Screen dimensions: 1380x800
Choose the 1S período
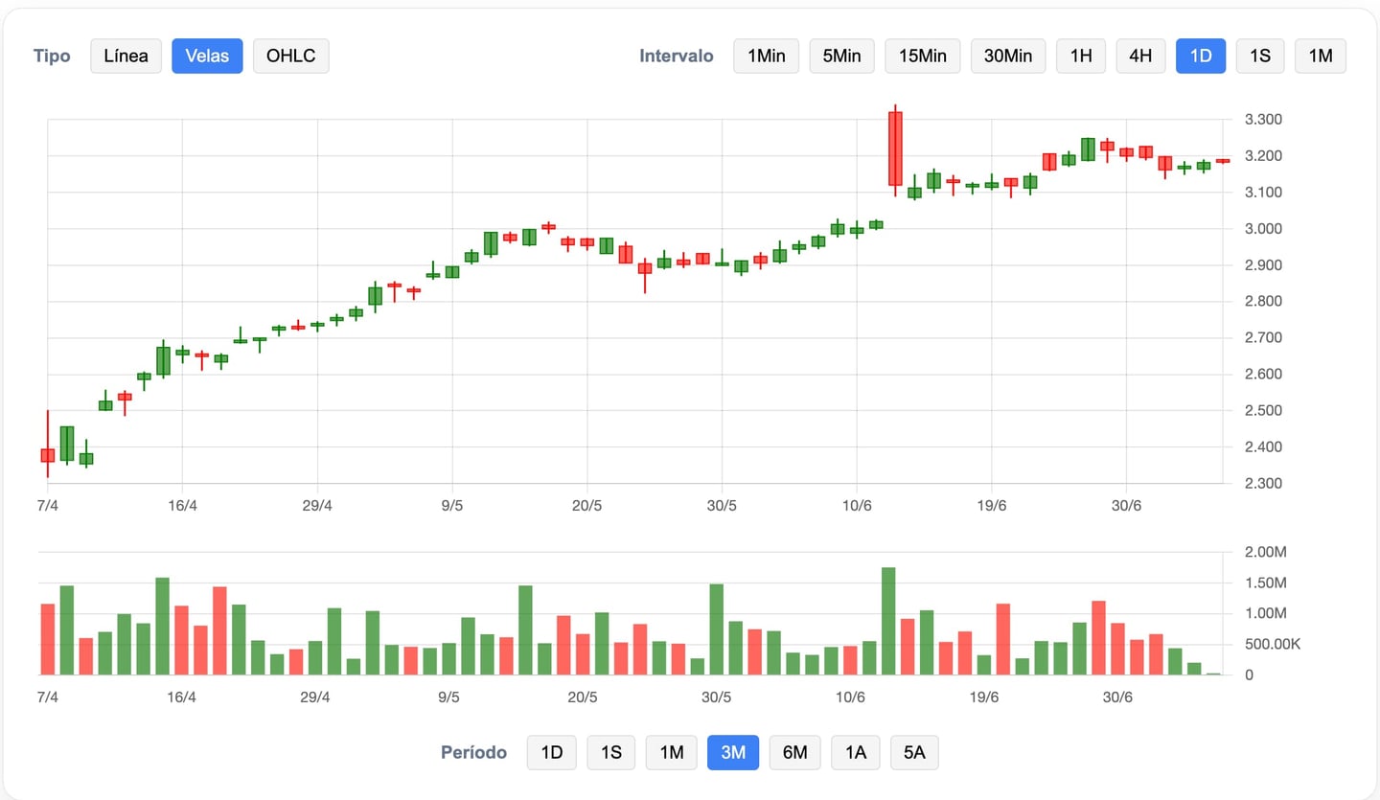tap(611, 753)
